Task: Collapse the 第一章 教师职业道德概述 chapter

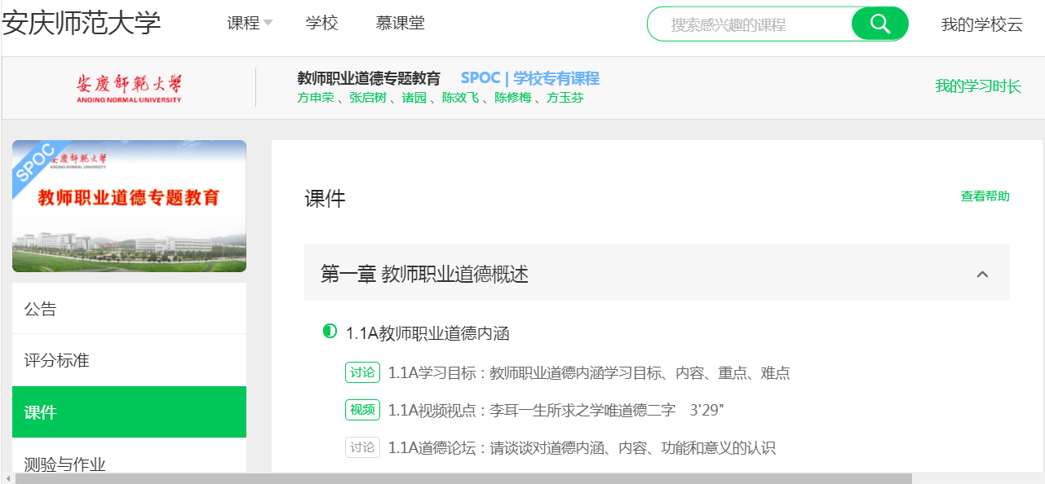Action: pyautogui.click(x=982, y=274)
